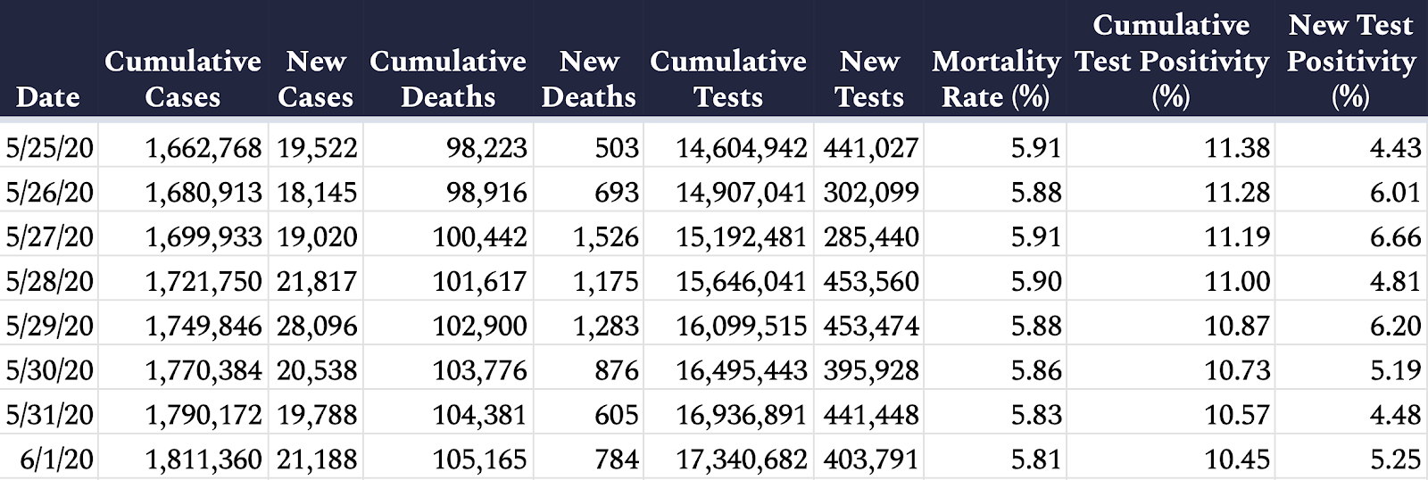The height and width of the screenshot is (480, 1428).
Task: Select the new cases cell 28,096
Action: (317, 325)
